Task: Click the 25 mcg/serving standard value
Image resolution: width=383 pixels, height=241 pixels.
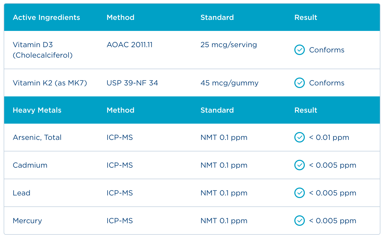Action: (228, 45)
